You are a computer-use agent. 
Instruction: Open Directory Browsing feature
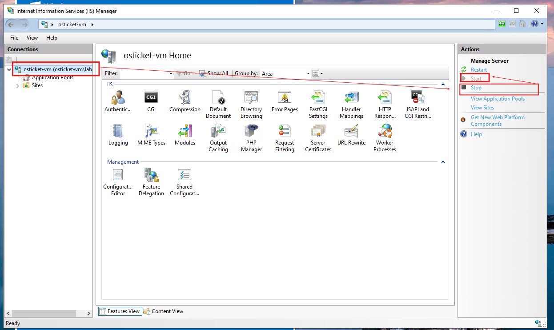251,105
